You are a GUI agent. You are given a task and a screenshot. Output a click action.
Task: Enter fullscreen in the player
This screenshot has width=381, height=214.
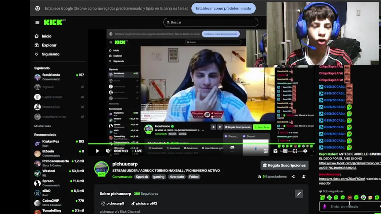pyautogui.click(x=295, y=151)
